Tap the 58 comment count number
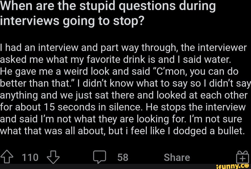 [123, 157]
